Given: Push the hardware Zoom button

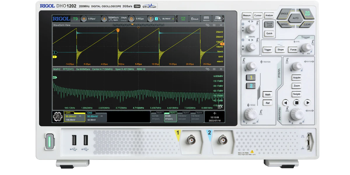Looking at the screenshot, I should coord(297,86).
